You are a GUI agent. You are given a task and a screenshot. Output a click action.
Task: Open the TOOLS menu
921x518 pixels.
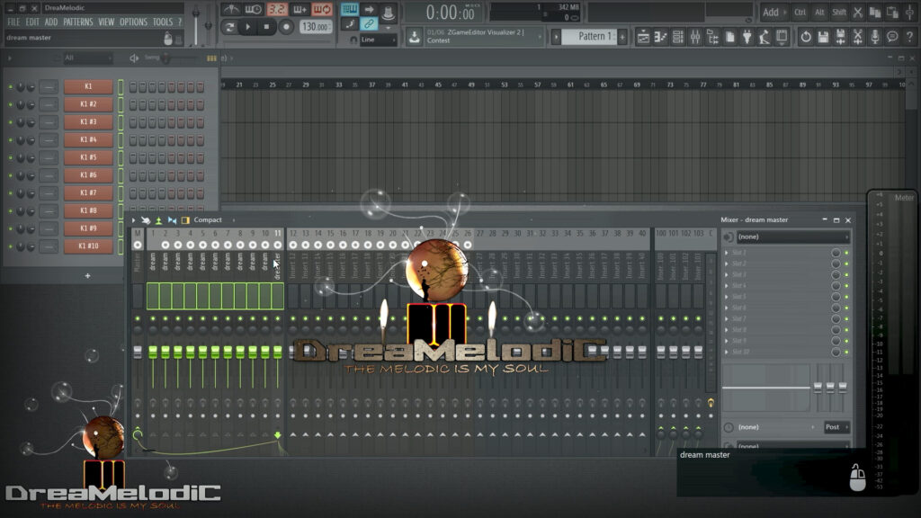163,22
